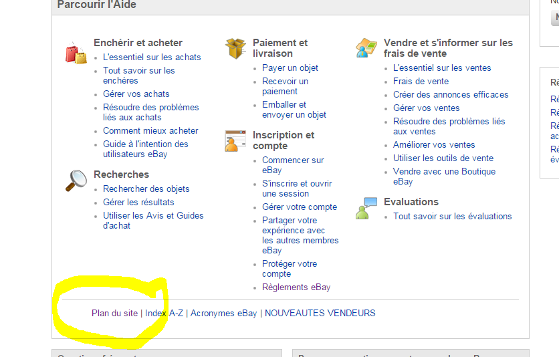
Task: Click Plan du site footer link
Action: coord(114,313)
